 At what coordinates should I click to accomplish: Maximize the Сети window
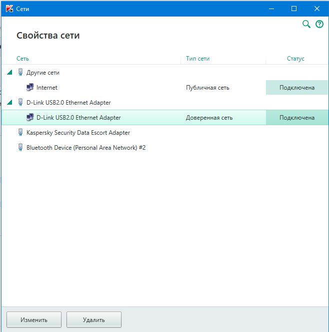[294, 9]
